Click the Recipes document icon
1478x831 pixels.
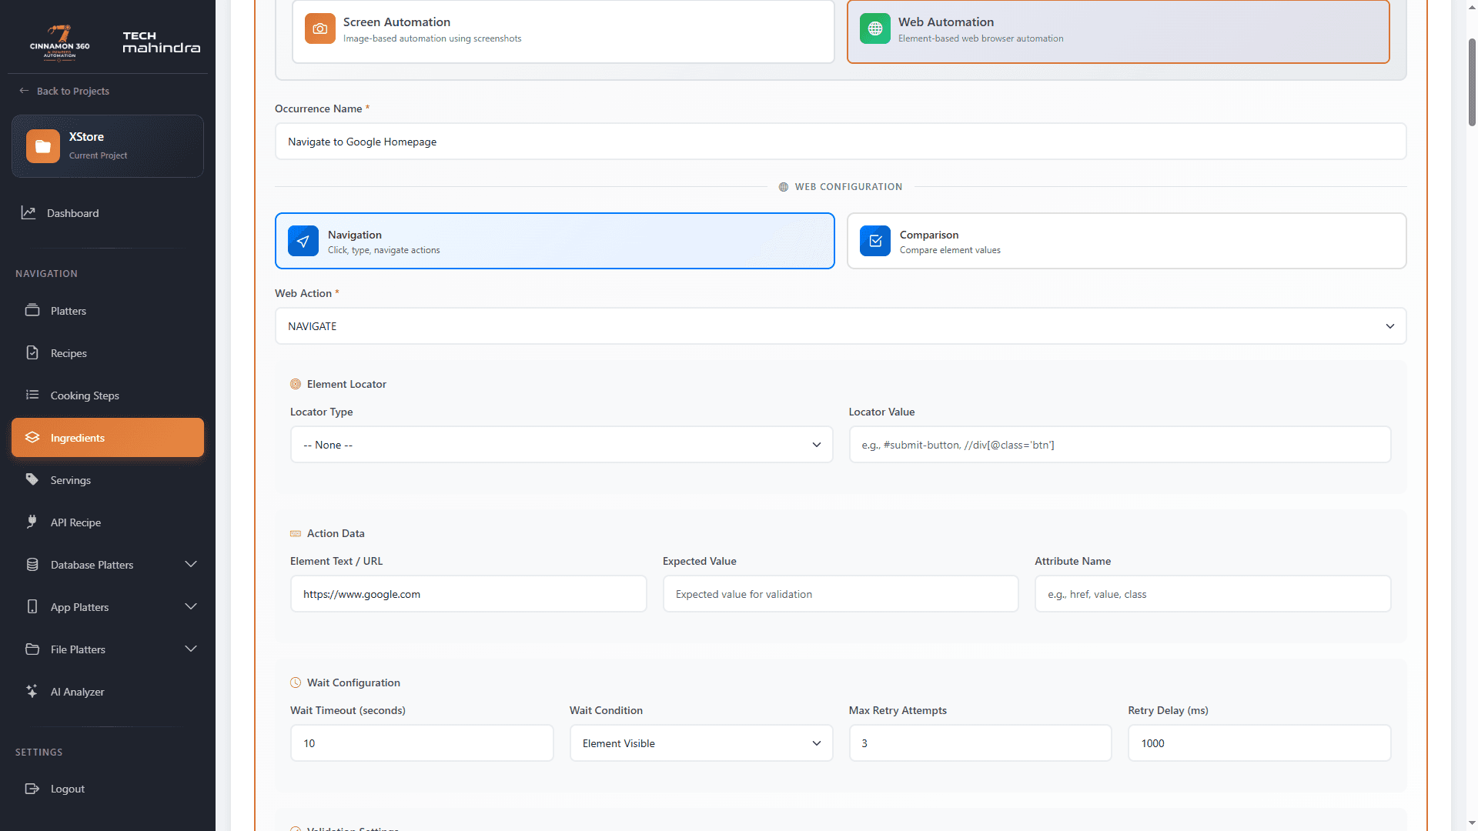click(x=32, y=352)
